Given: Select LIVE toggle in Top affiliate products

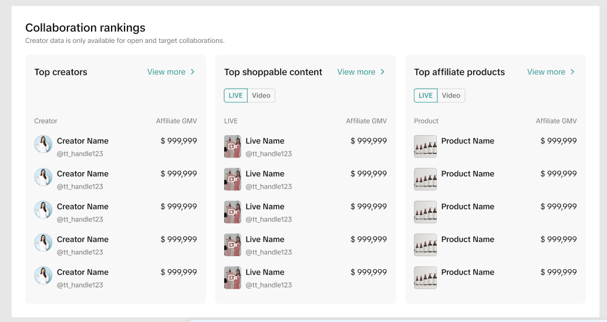Looking at the screenshot, I should [426, 96].
